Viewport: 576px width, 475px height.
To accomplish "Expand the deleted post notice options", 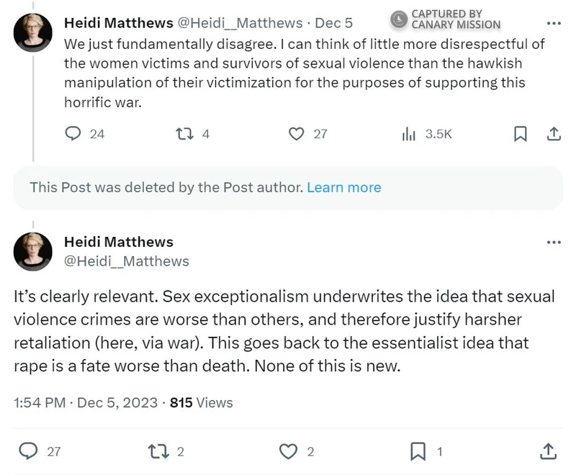I will [345, 187].
